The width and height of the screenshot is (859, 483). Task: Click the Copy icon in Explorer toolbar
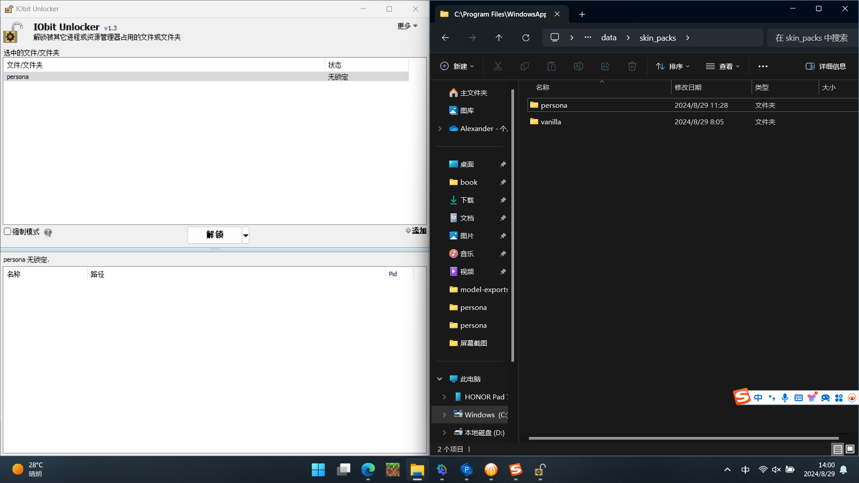pos(524,66)
